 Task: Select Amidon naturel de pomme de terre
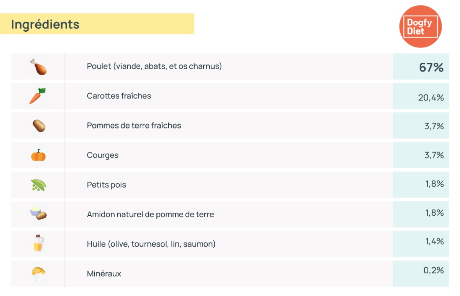coord(151,215)
